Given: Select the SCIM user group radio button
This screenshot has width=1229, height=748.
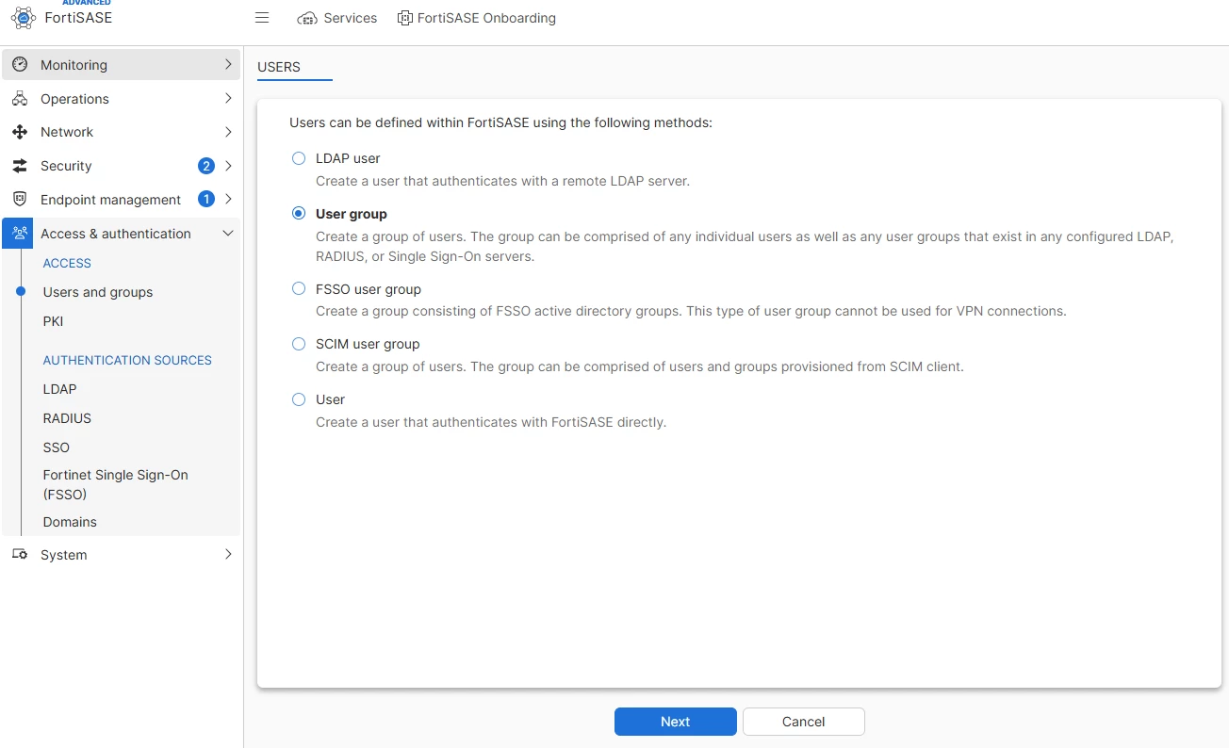Looking at the screenshot, I should (299, 344).
